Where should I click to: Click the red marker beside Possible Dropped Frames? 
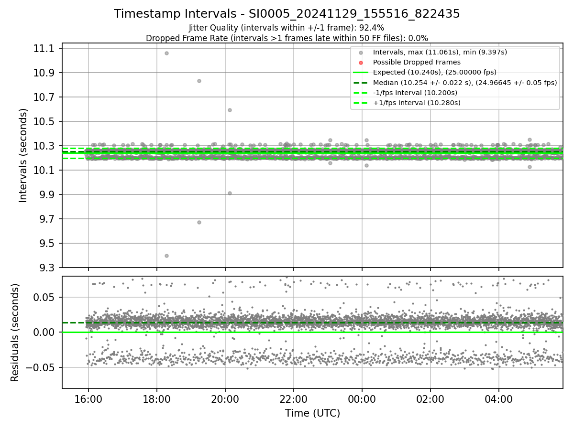[361, 63]
